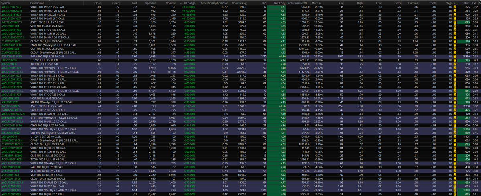Image resolution: width=481 pixels, height=196 pixels.
Task: Select symbol .ASST250718C7.5
Action: [11, 22]
